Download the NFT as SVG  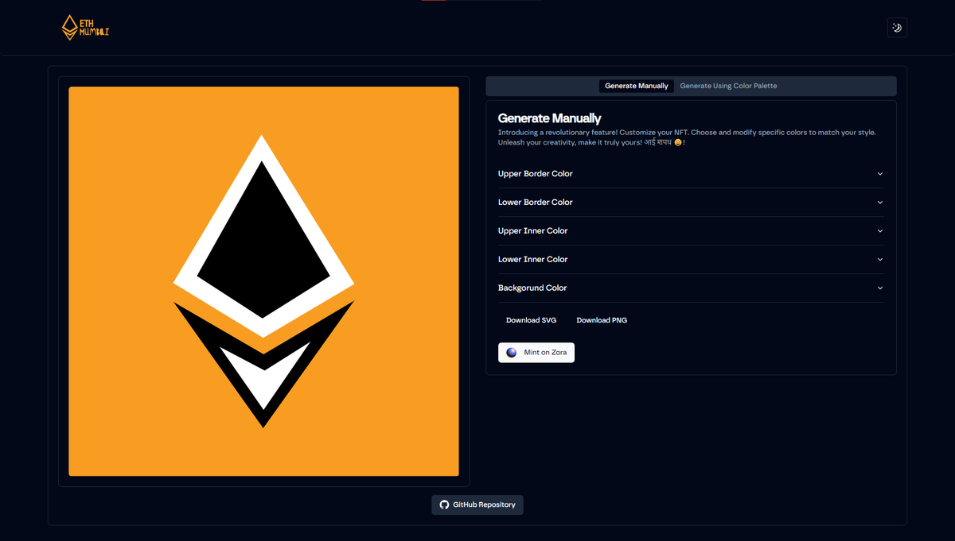coord(531,320)
